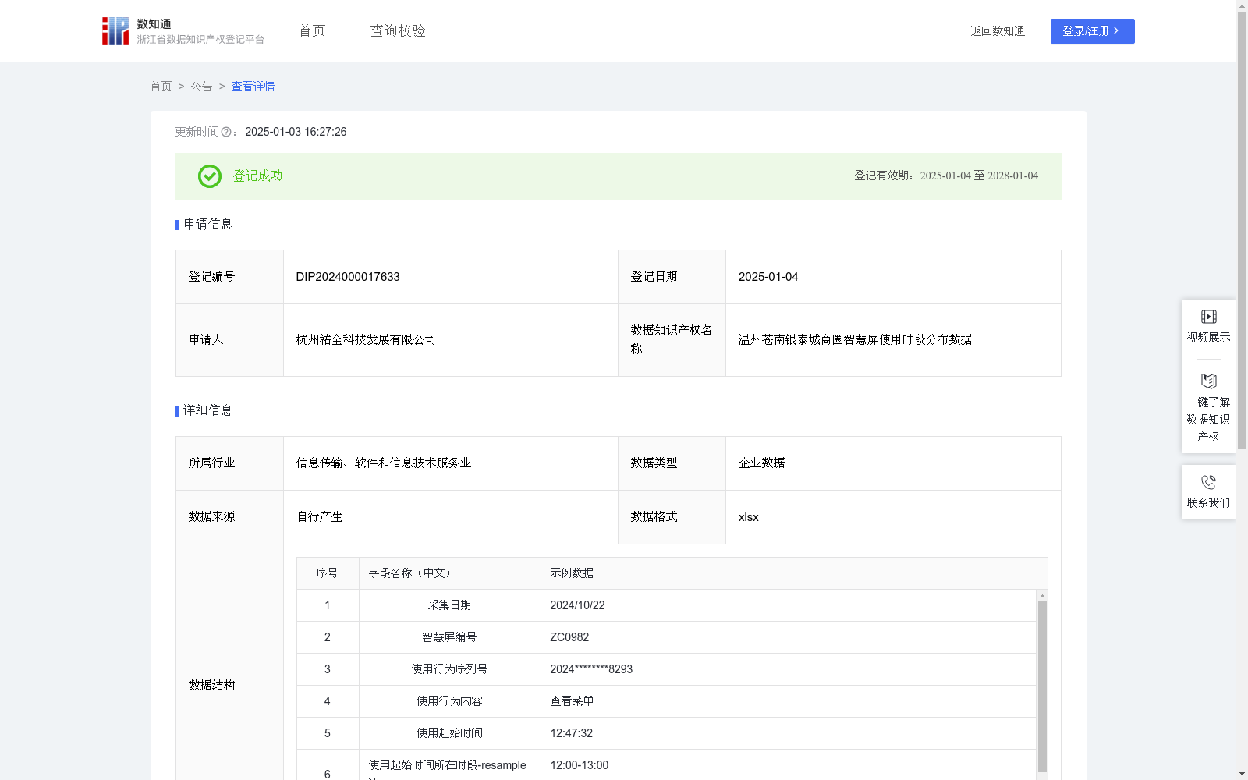
Task: Click the 数知通 platform logo
Action: click(183, 31)
